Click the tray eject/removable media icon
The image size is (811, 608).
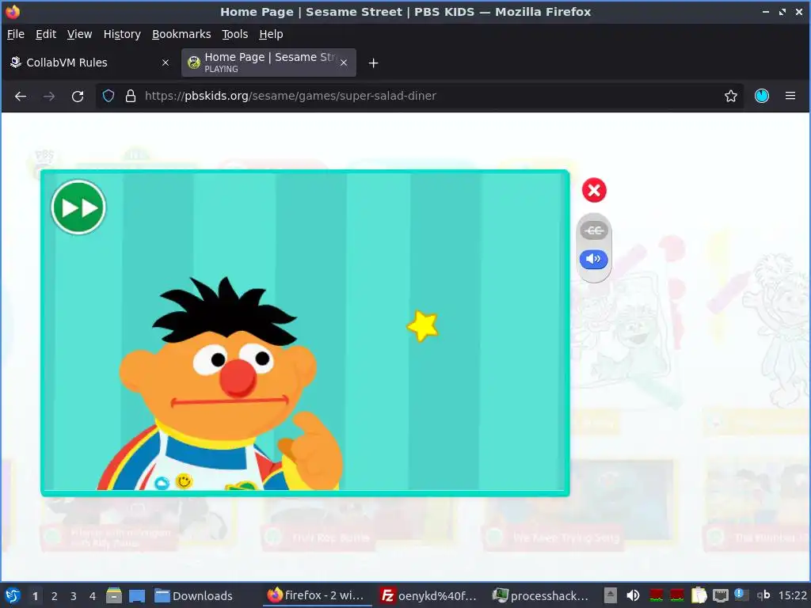pyautogui.click(x=611, y=595)
